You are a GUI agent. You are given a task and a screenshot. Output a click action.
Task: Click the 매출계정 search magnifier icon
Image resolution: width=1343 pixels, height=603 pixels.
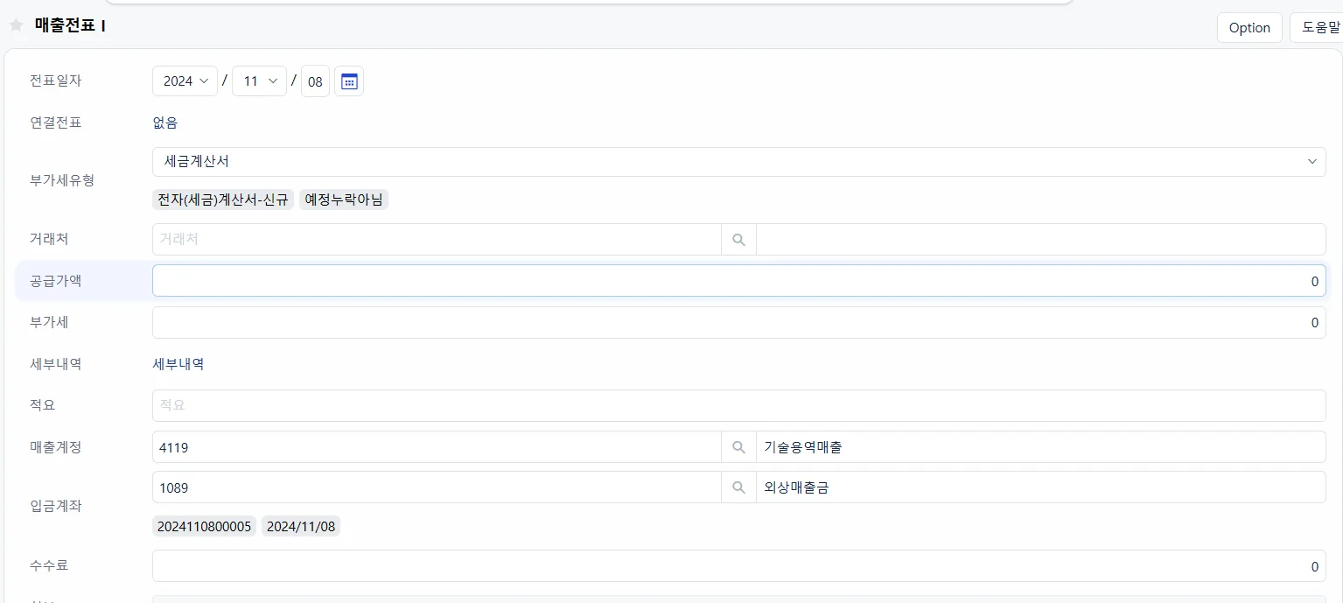(x=738, y=447)
